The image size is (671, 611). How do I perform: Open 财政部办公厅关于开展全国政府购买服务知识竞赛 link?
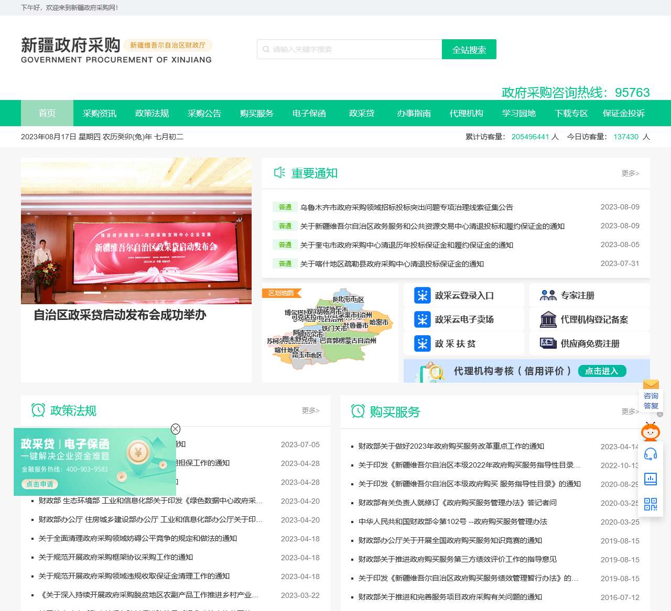450,540
